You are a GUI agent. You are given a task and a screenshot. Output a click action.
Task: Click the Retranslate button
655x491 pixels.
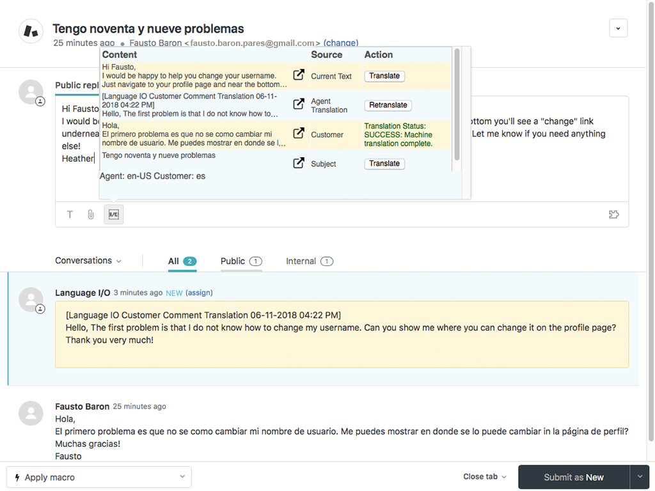coord(388,105)
